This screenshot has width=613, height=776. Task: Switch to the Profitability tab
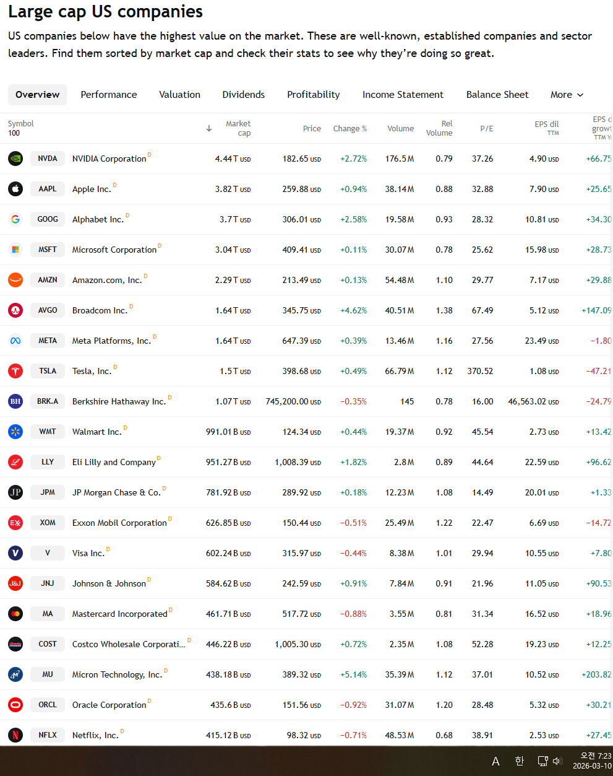click(314, 95)
